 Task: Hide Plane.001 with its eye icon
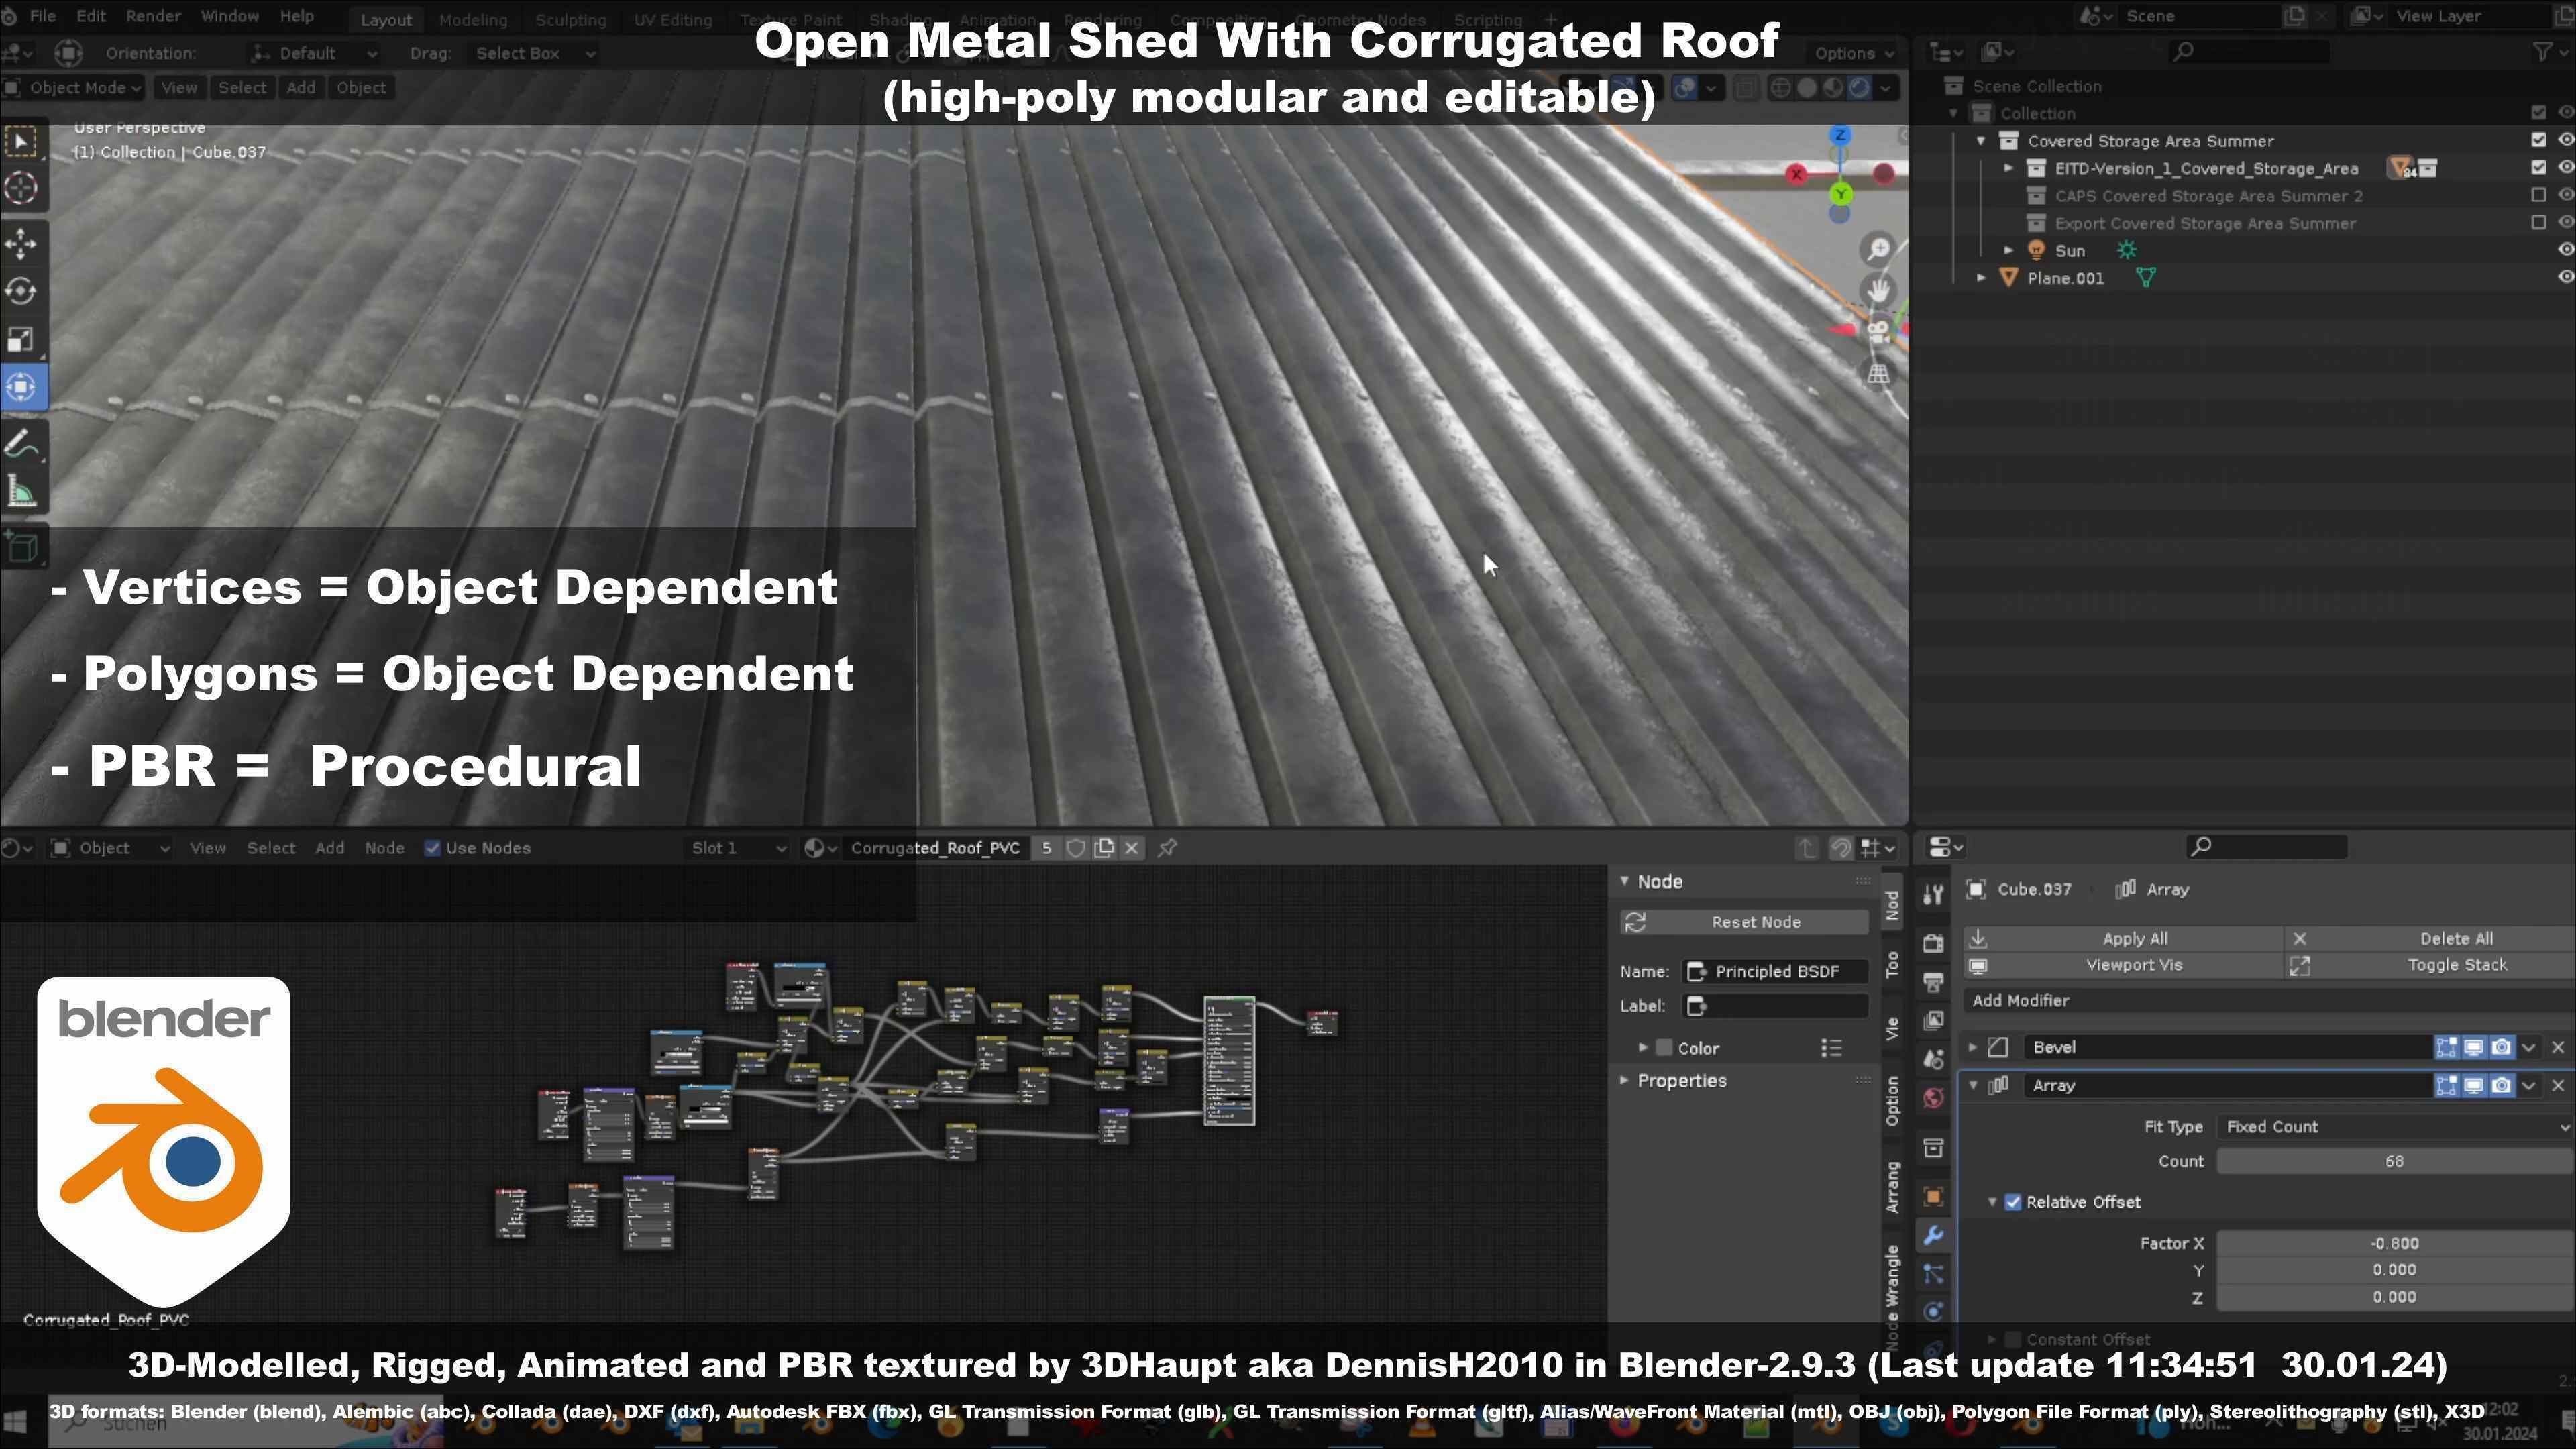pyautogui.click(x=2565, y=277)
